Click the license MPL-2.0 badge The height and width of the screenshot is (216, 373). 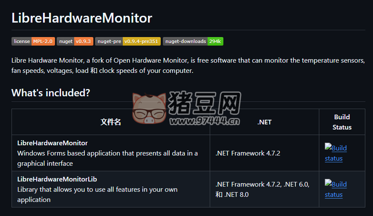tap(33, 41)
